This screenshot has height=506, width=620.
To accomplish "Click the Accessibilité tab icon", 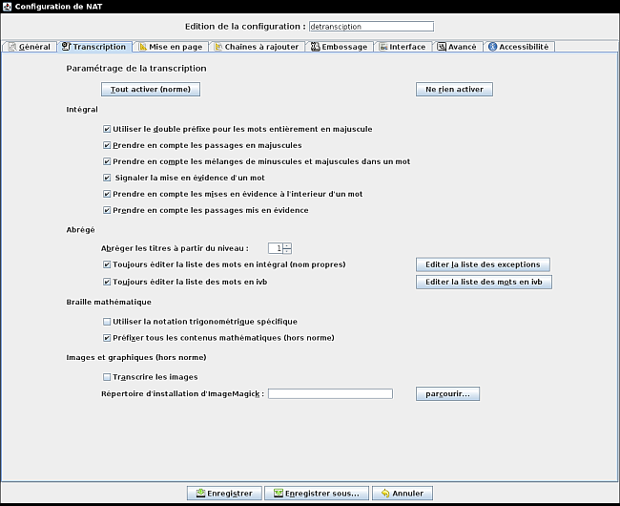I will tap(492, 46).
